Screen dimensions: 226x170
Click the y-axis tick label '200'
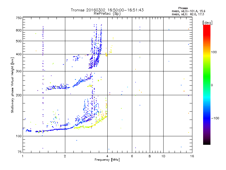pos(19,95)
